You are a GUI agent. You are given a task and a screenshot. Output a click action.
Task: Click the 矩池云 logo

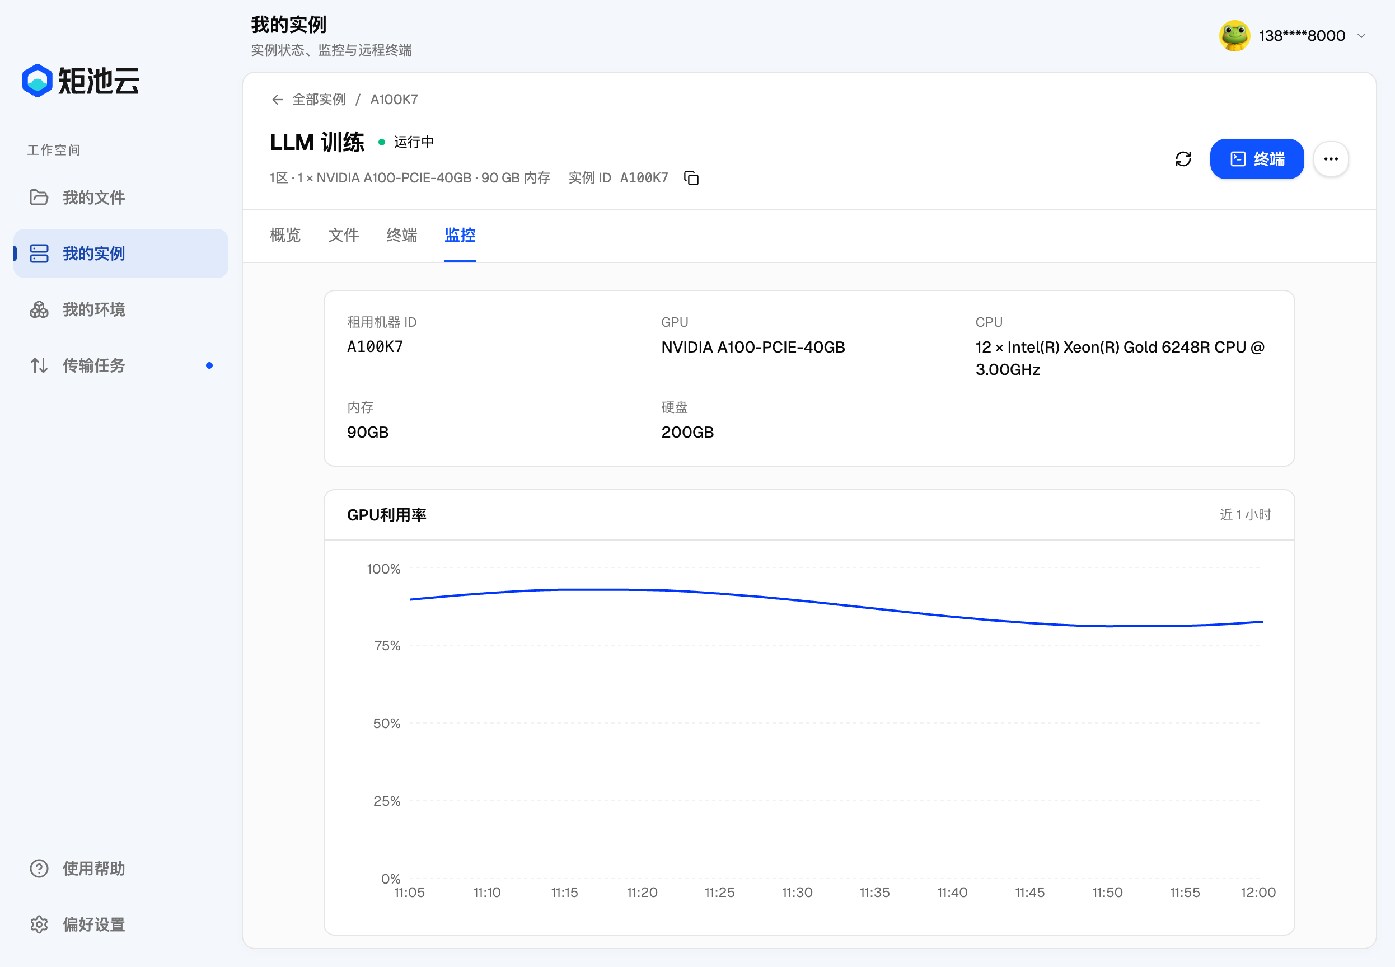click(81, 80)
